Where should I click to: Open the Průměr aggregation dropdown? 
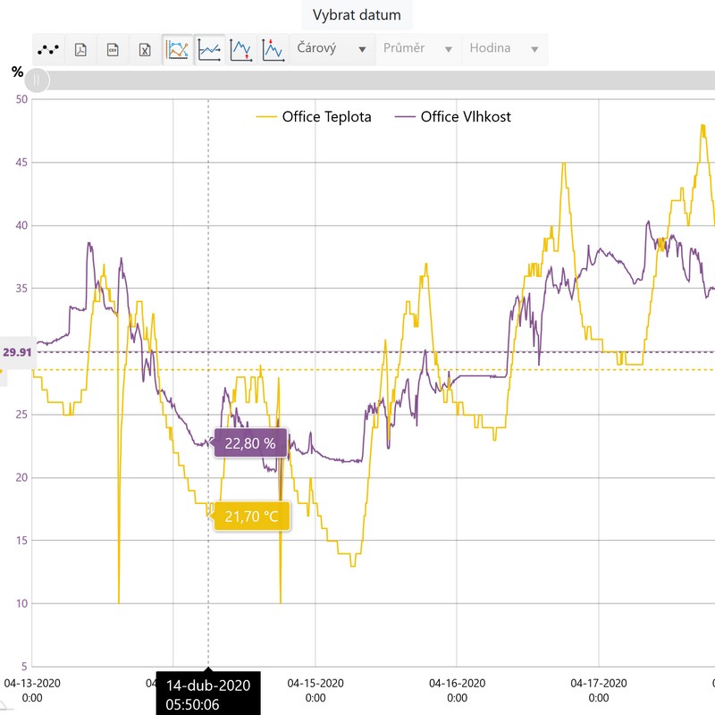point(418,49)
